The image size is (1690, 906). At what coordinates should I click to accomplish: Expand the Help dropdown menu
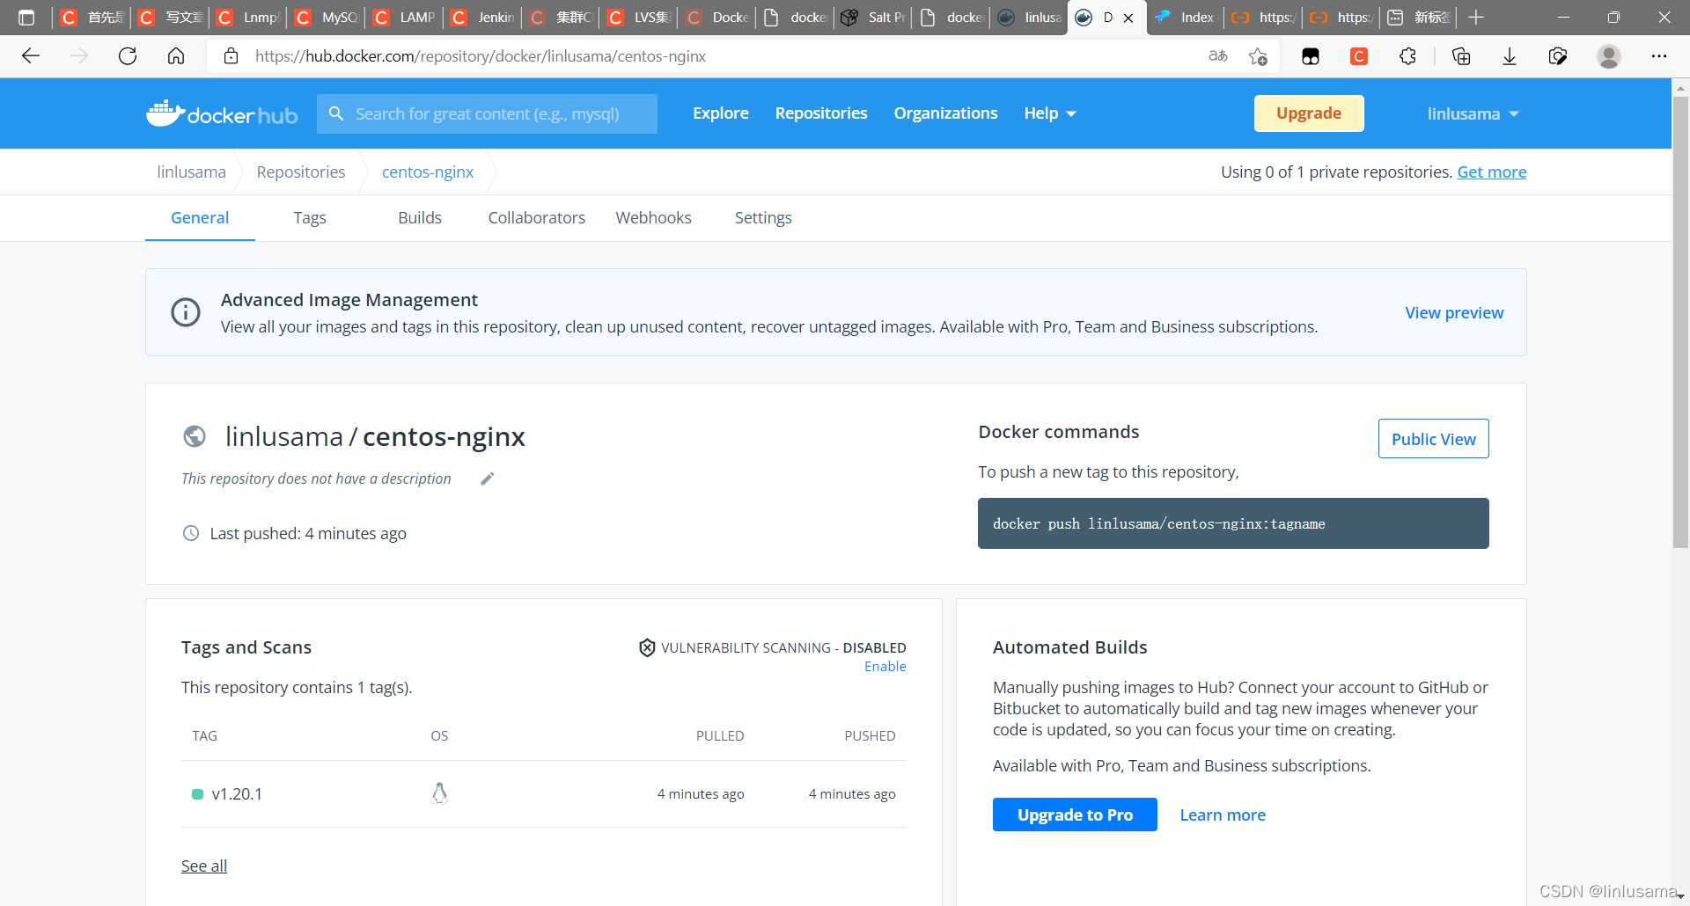coord(1050,113)
